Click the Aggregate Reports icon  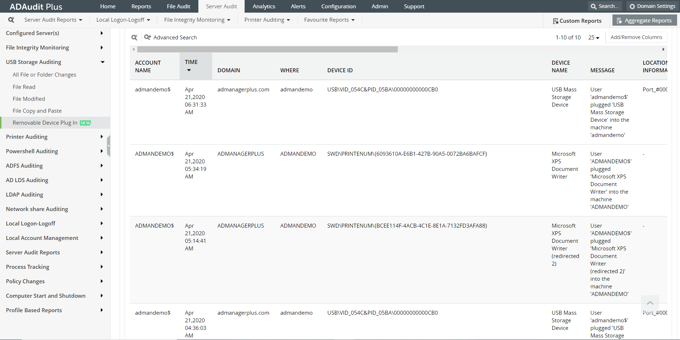[619, 20]
